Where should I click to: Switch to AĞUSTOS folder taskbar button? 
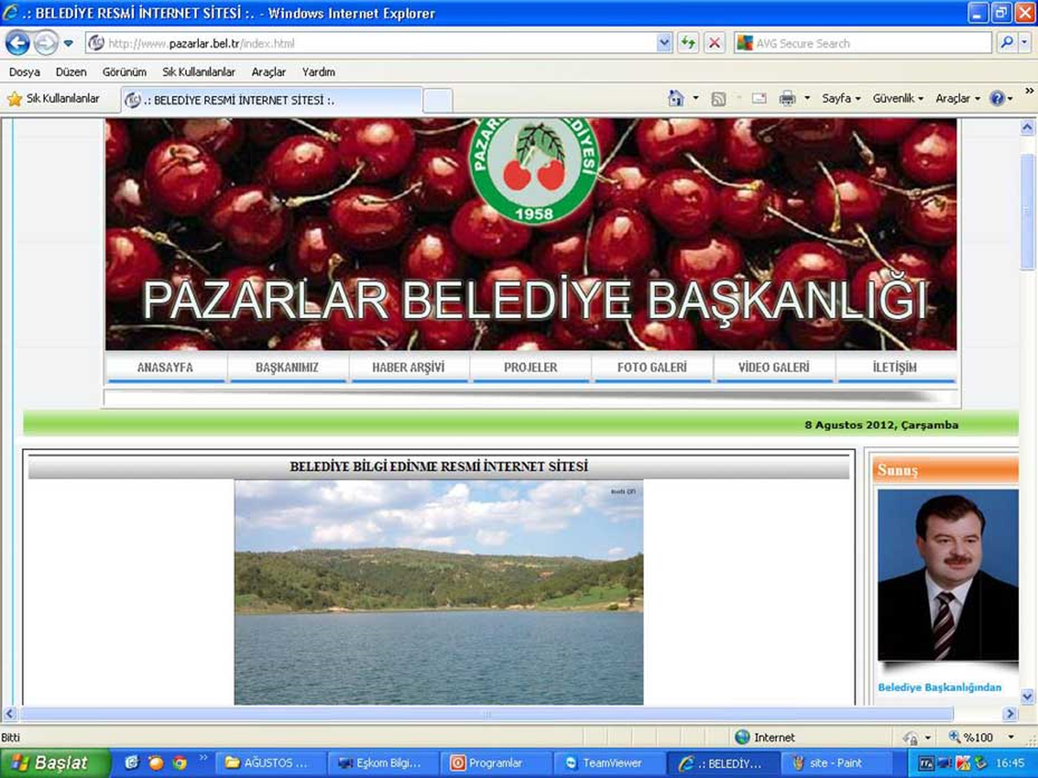tap(271, 763)
